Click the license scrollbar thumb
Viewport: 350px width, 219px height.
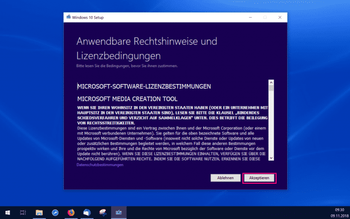coord(271,88)
